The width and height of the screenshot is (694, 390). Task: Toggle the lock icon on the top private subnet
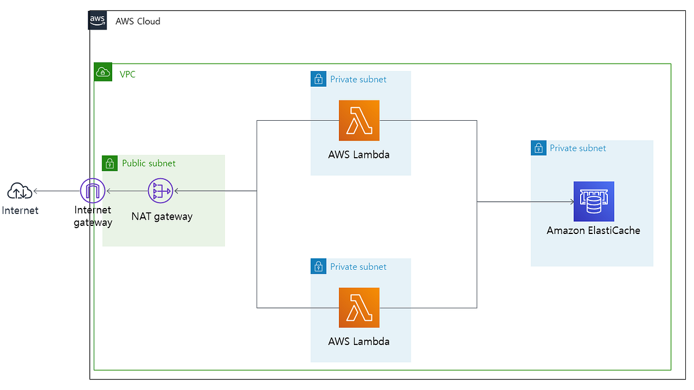point(318,79)
